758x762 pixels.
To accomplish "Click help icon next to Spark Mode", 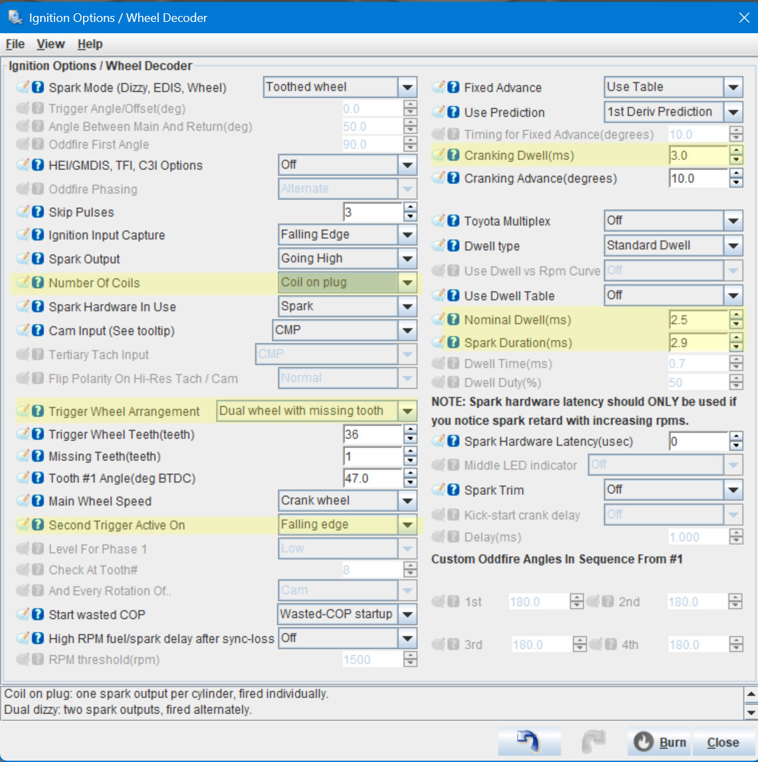I will tap(39, 87).
